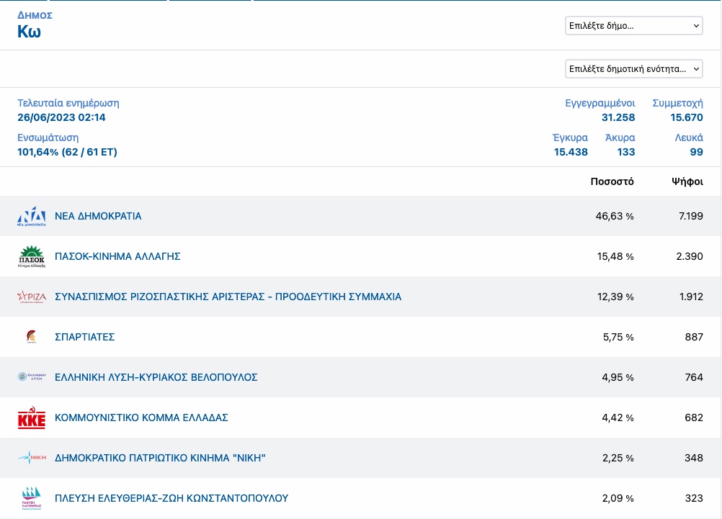Viewport: 722px width, 519px height.
Task: Click the 'Εγγεγραμμένοι' label
Action: 600,103
